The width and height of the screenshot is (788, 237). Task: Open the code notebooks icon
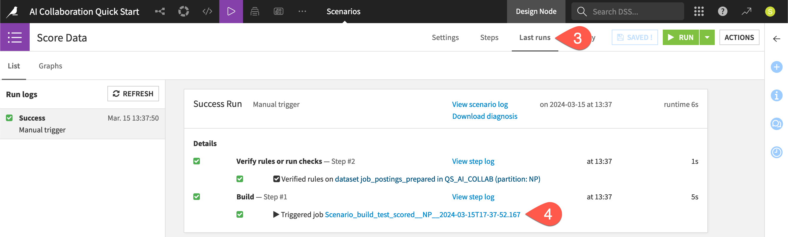[x=207, y=12]
